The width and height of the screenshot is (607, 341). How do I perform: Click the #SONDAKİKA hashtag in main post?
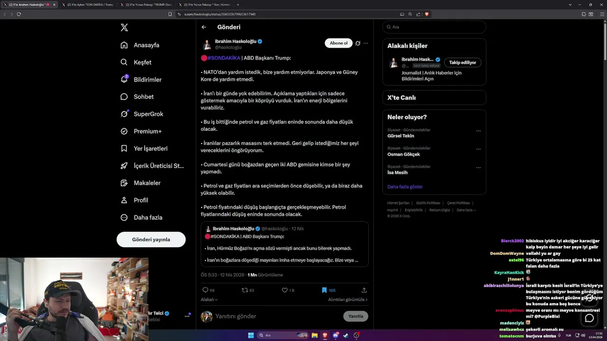pyautogui.click(x=224, y=58)
